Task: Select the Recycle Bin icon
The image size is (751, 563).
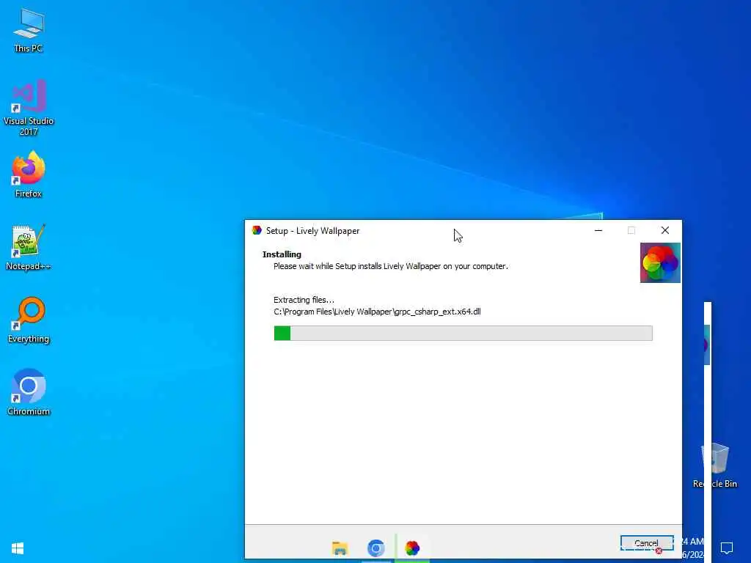Action: pyautogui.click(x=714, y=464)
